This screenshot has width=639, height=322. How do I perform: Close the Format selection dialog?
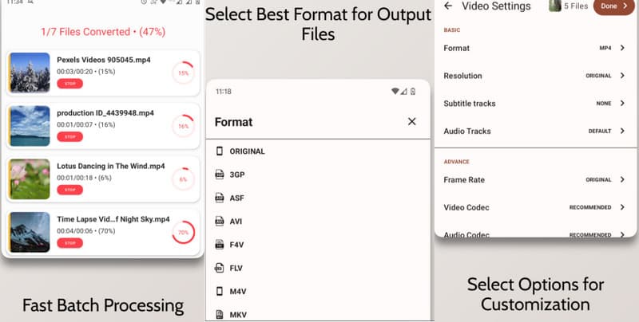(x=411, y=121)
